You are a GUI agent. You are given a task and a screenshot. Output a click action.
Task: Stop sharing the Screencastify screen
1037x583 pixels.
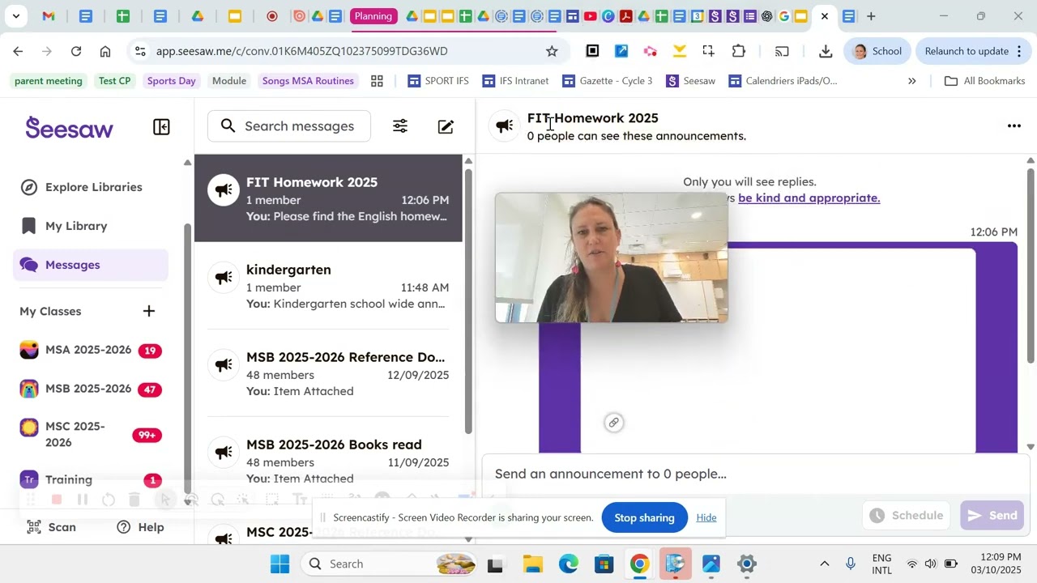pos(644,517)
